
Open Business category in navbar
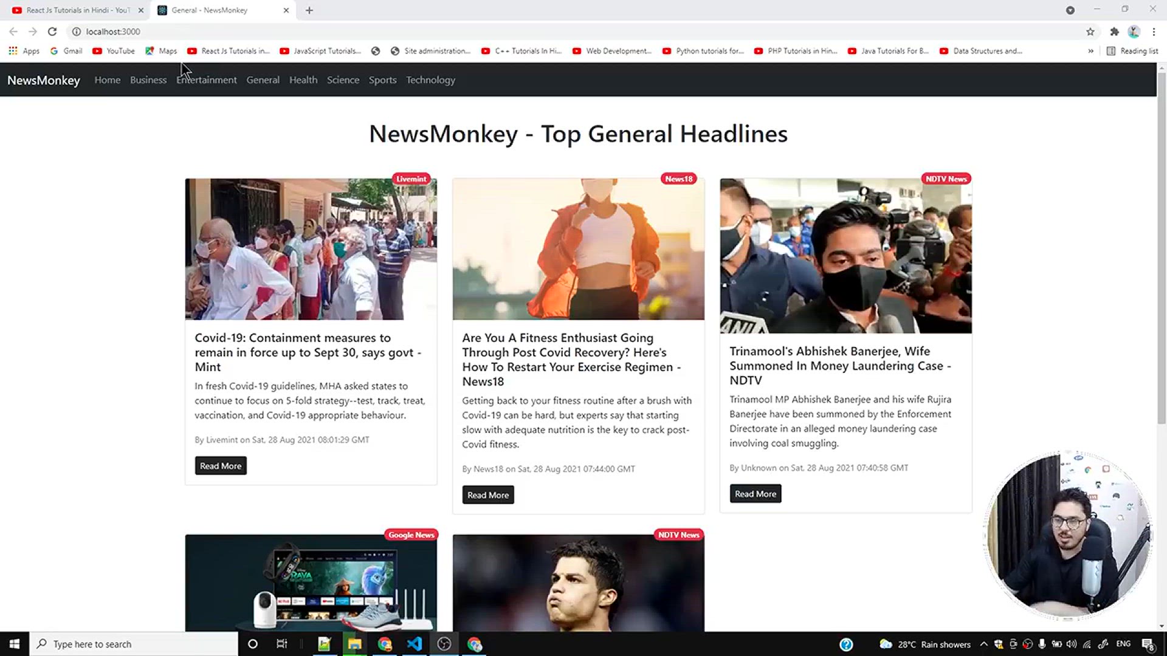148,80
